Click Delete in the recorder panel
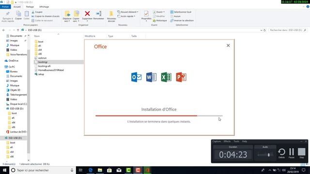Screen dimensions: 310x174 (281, 153)
